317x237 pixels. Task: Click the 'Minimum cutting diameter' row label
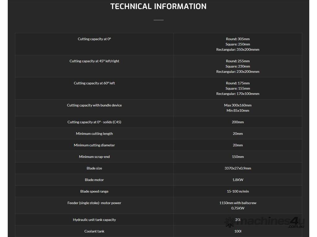(x=94, y=145)
